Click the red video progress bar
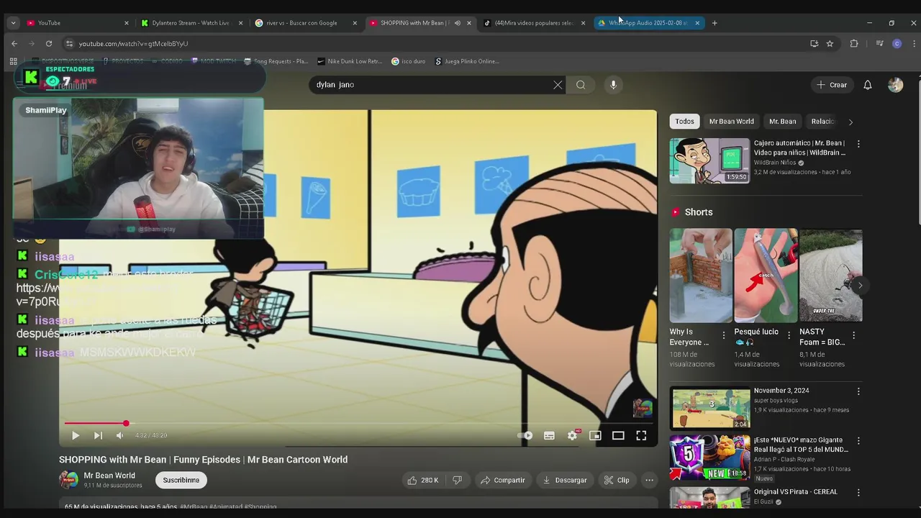This screenshot has width=921, height=518. (x=95, y=423)
